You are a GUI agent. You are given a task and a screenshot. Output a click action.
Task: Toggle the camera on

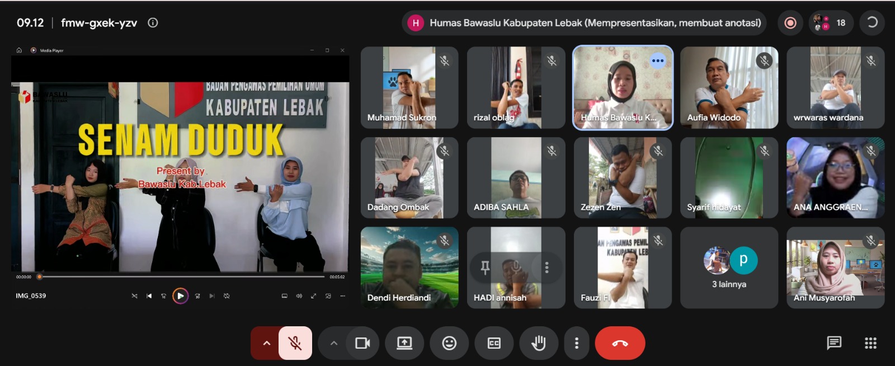362,343
